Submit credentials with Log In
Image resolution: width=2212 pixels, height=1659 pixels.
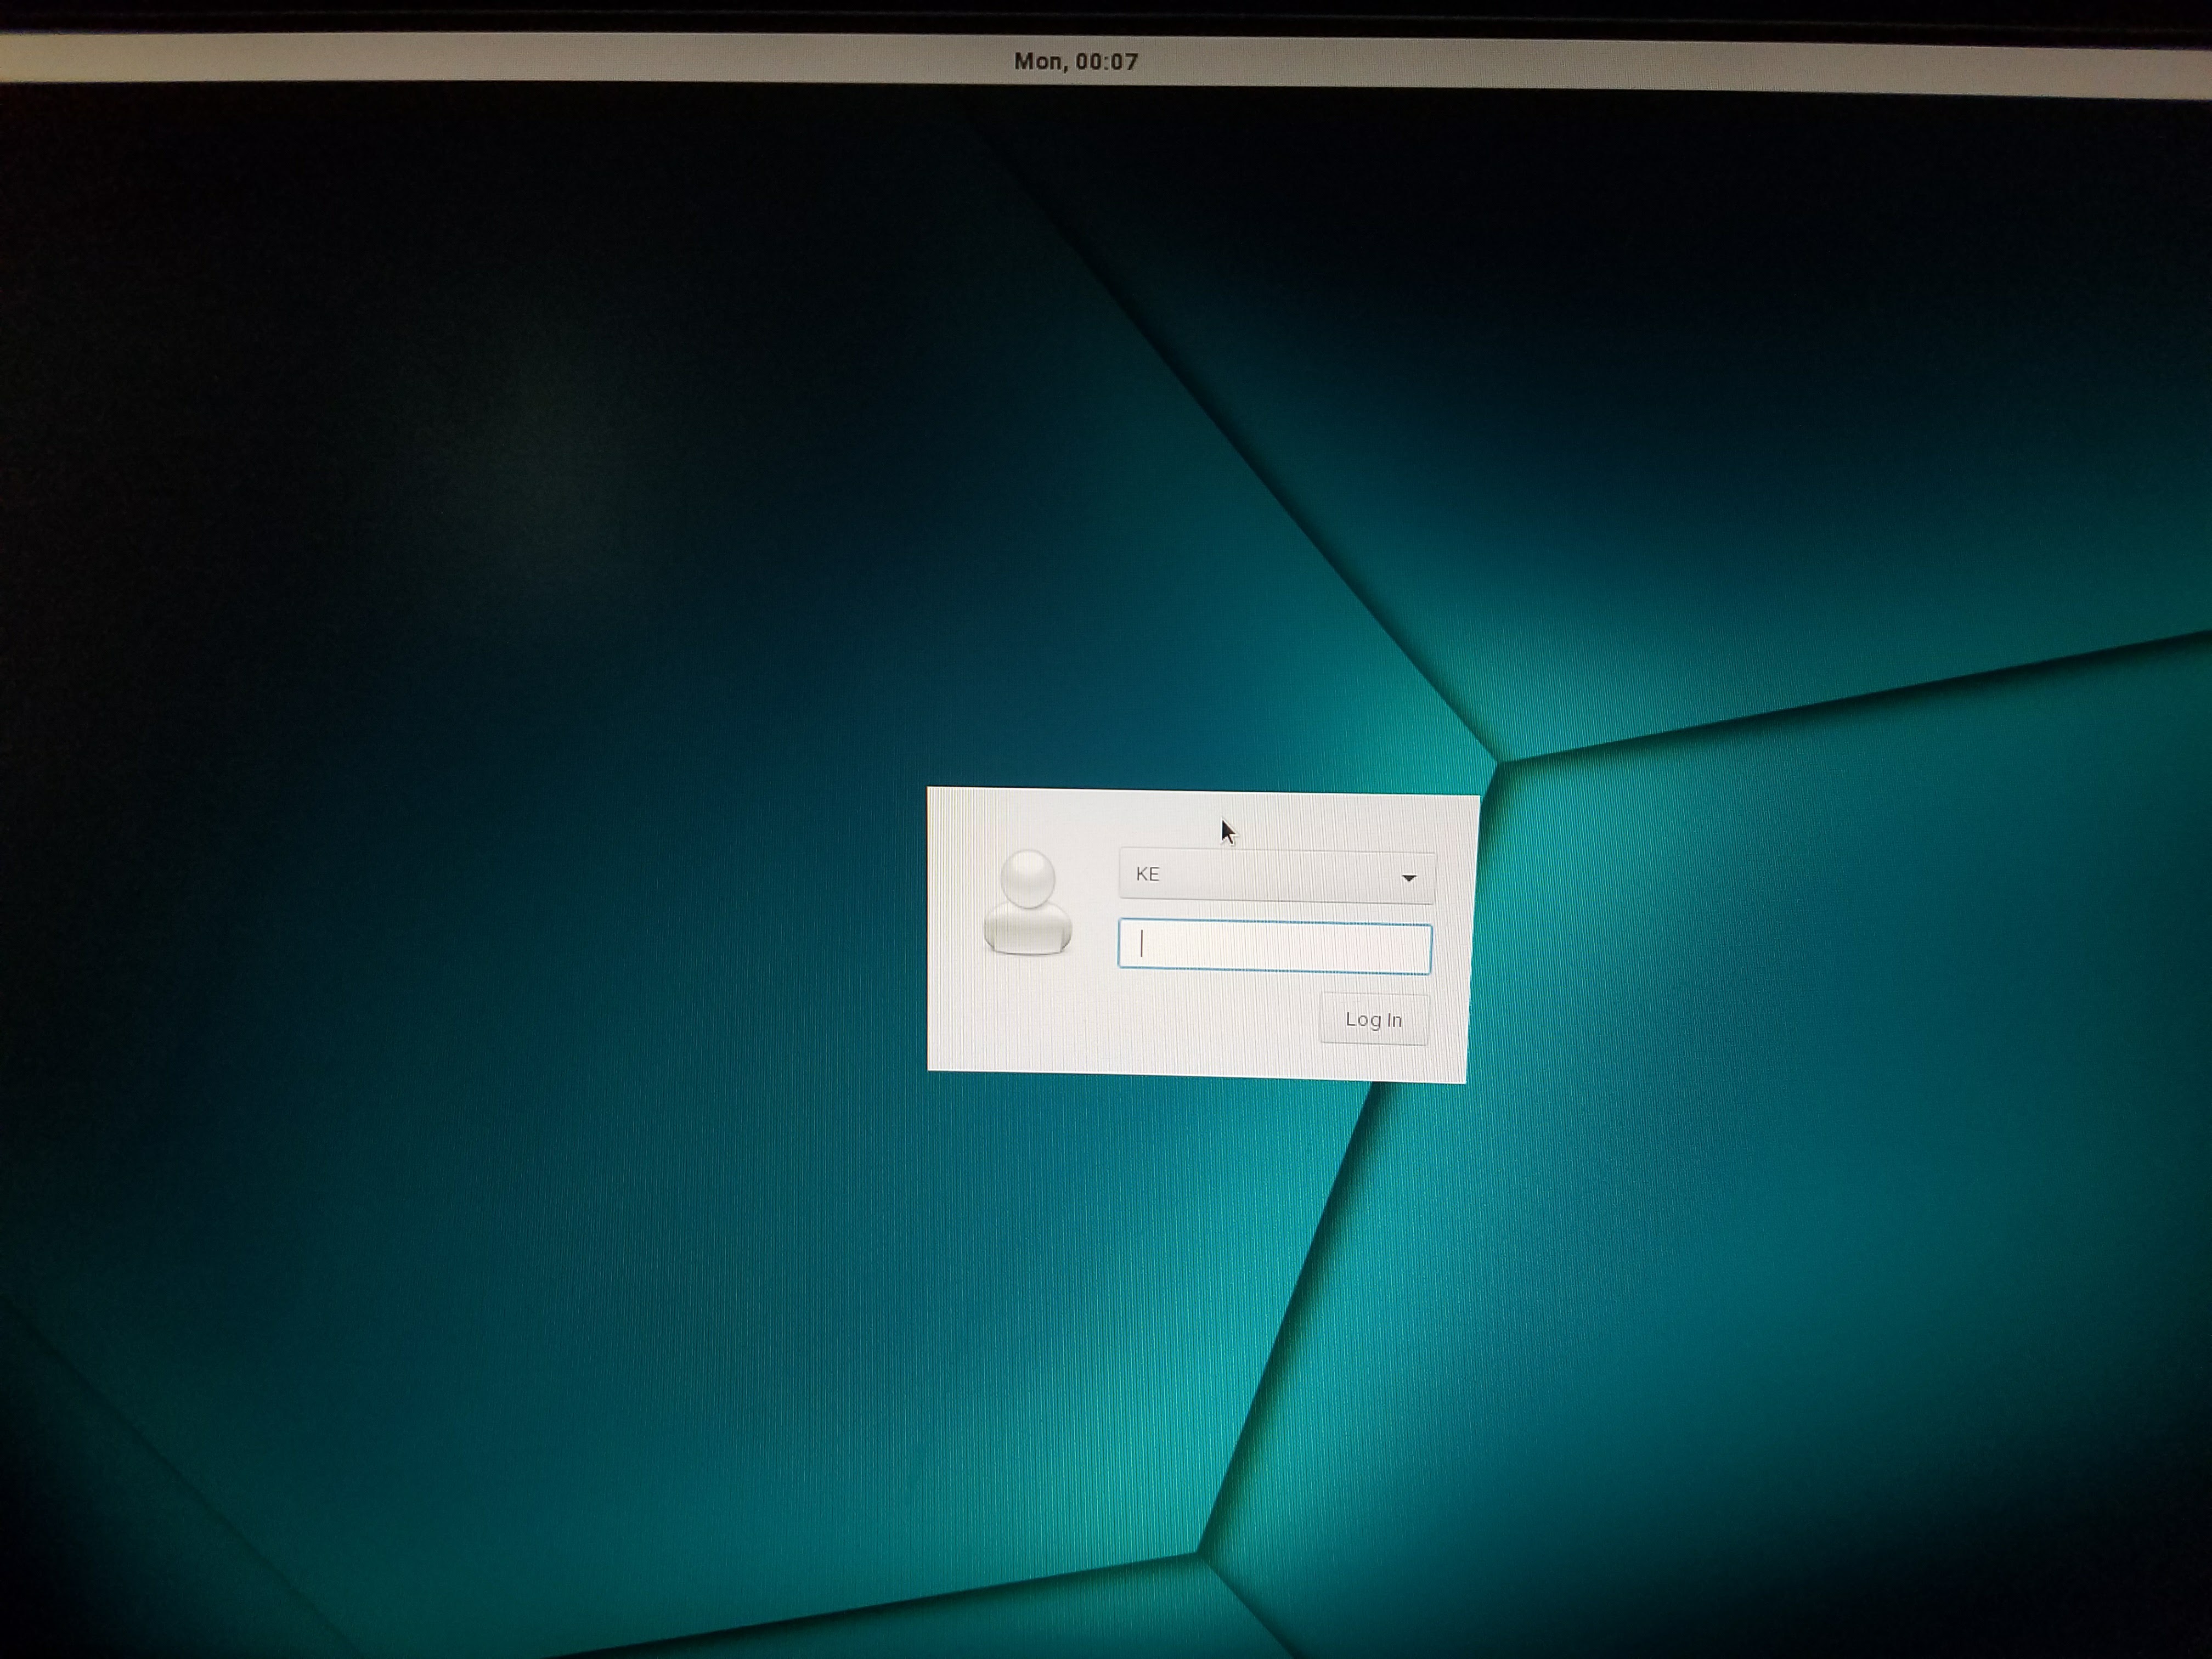tap(1373, 1019)
